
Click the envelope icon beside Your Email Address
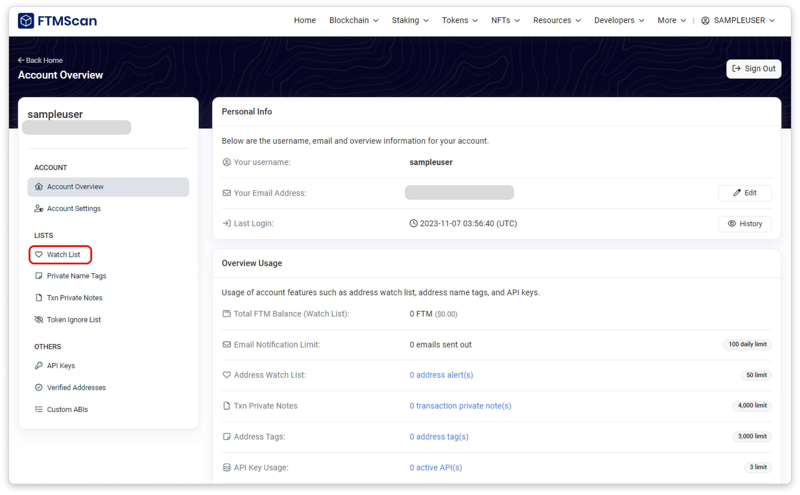pos(226,193)
